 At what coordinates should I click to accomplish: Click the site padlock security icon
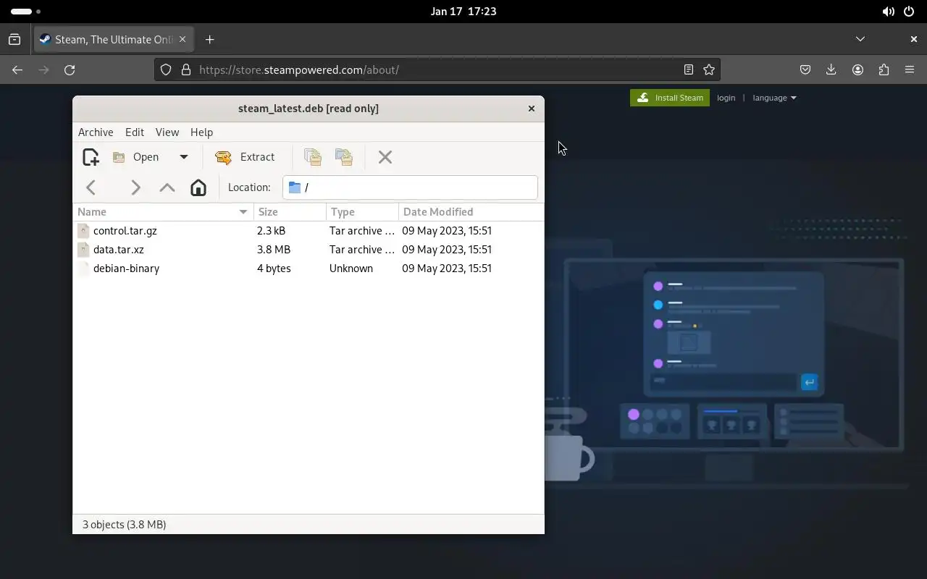point(186,69)
